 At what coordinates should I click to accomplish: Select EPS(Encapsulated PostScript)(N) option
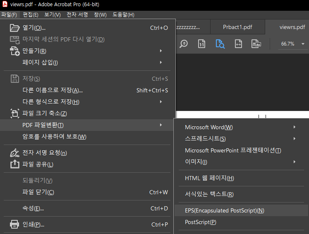tap(242, 210)
